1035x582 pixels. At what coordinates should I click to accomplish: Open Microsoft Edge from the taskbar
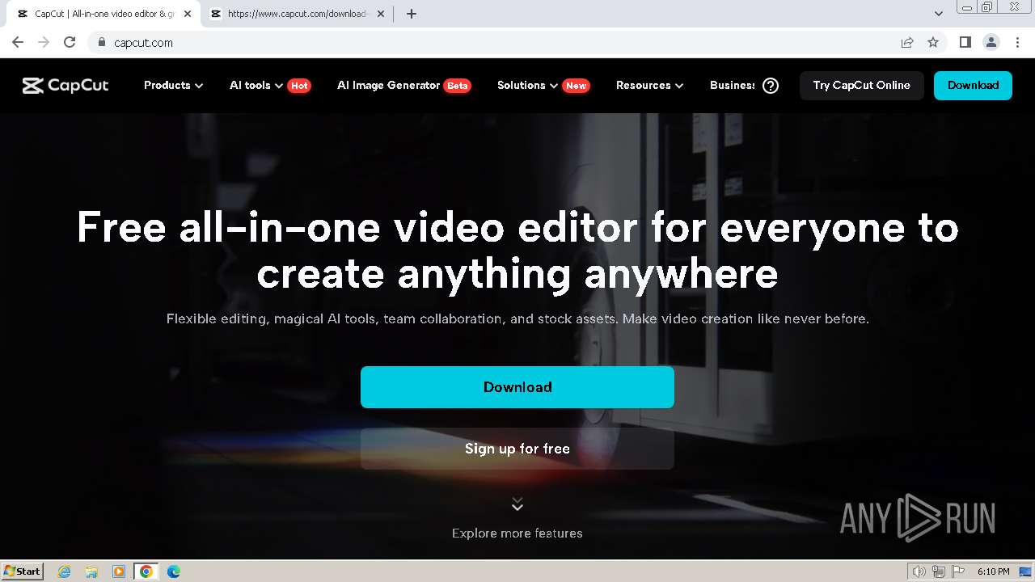tap(174, 571)
